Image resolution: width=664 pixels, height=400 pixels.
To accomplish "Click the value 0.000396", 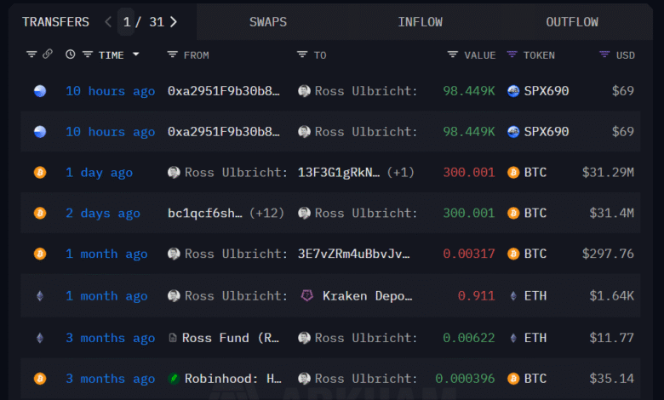I will click(x=465, y=379).
